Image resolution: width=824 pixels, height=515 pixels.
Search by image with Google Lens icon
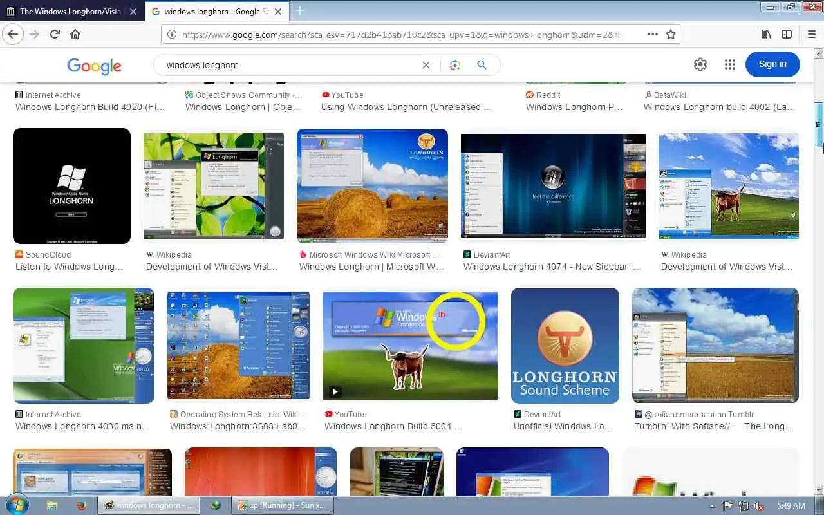pyautogui.click(x=455, y=65)
